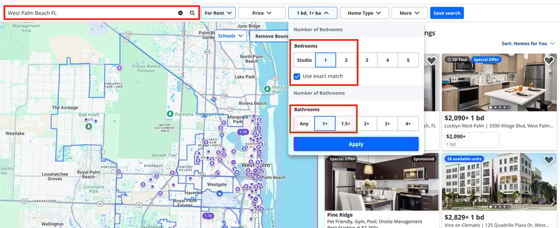The image size is (560, 228).
Task: Click the Loxahatchee Groves map label
Action: click(x=55, y=176)
